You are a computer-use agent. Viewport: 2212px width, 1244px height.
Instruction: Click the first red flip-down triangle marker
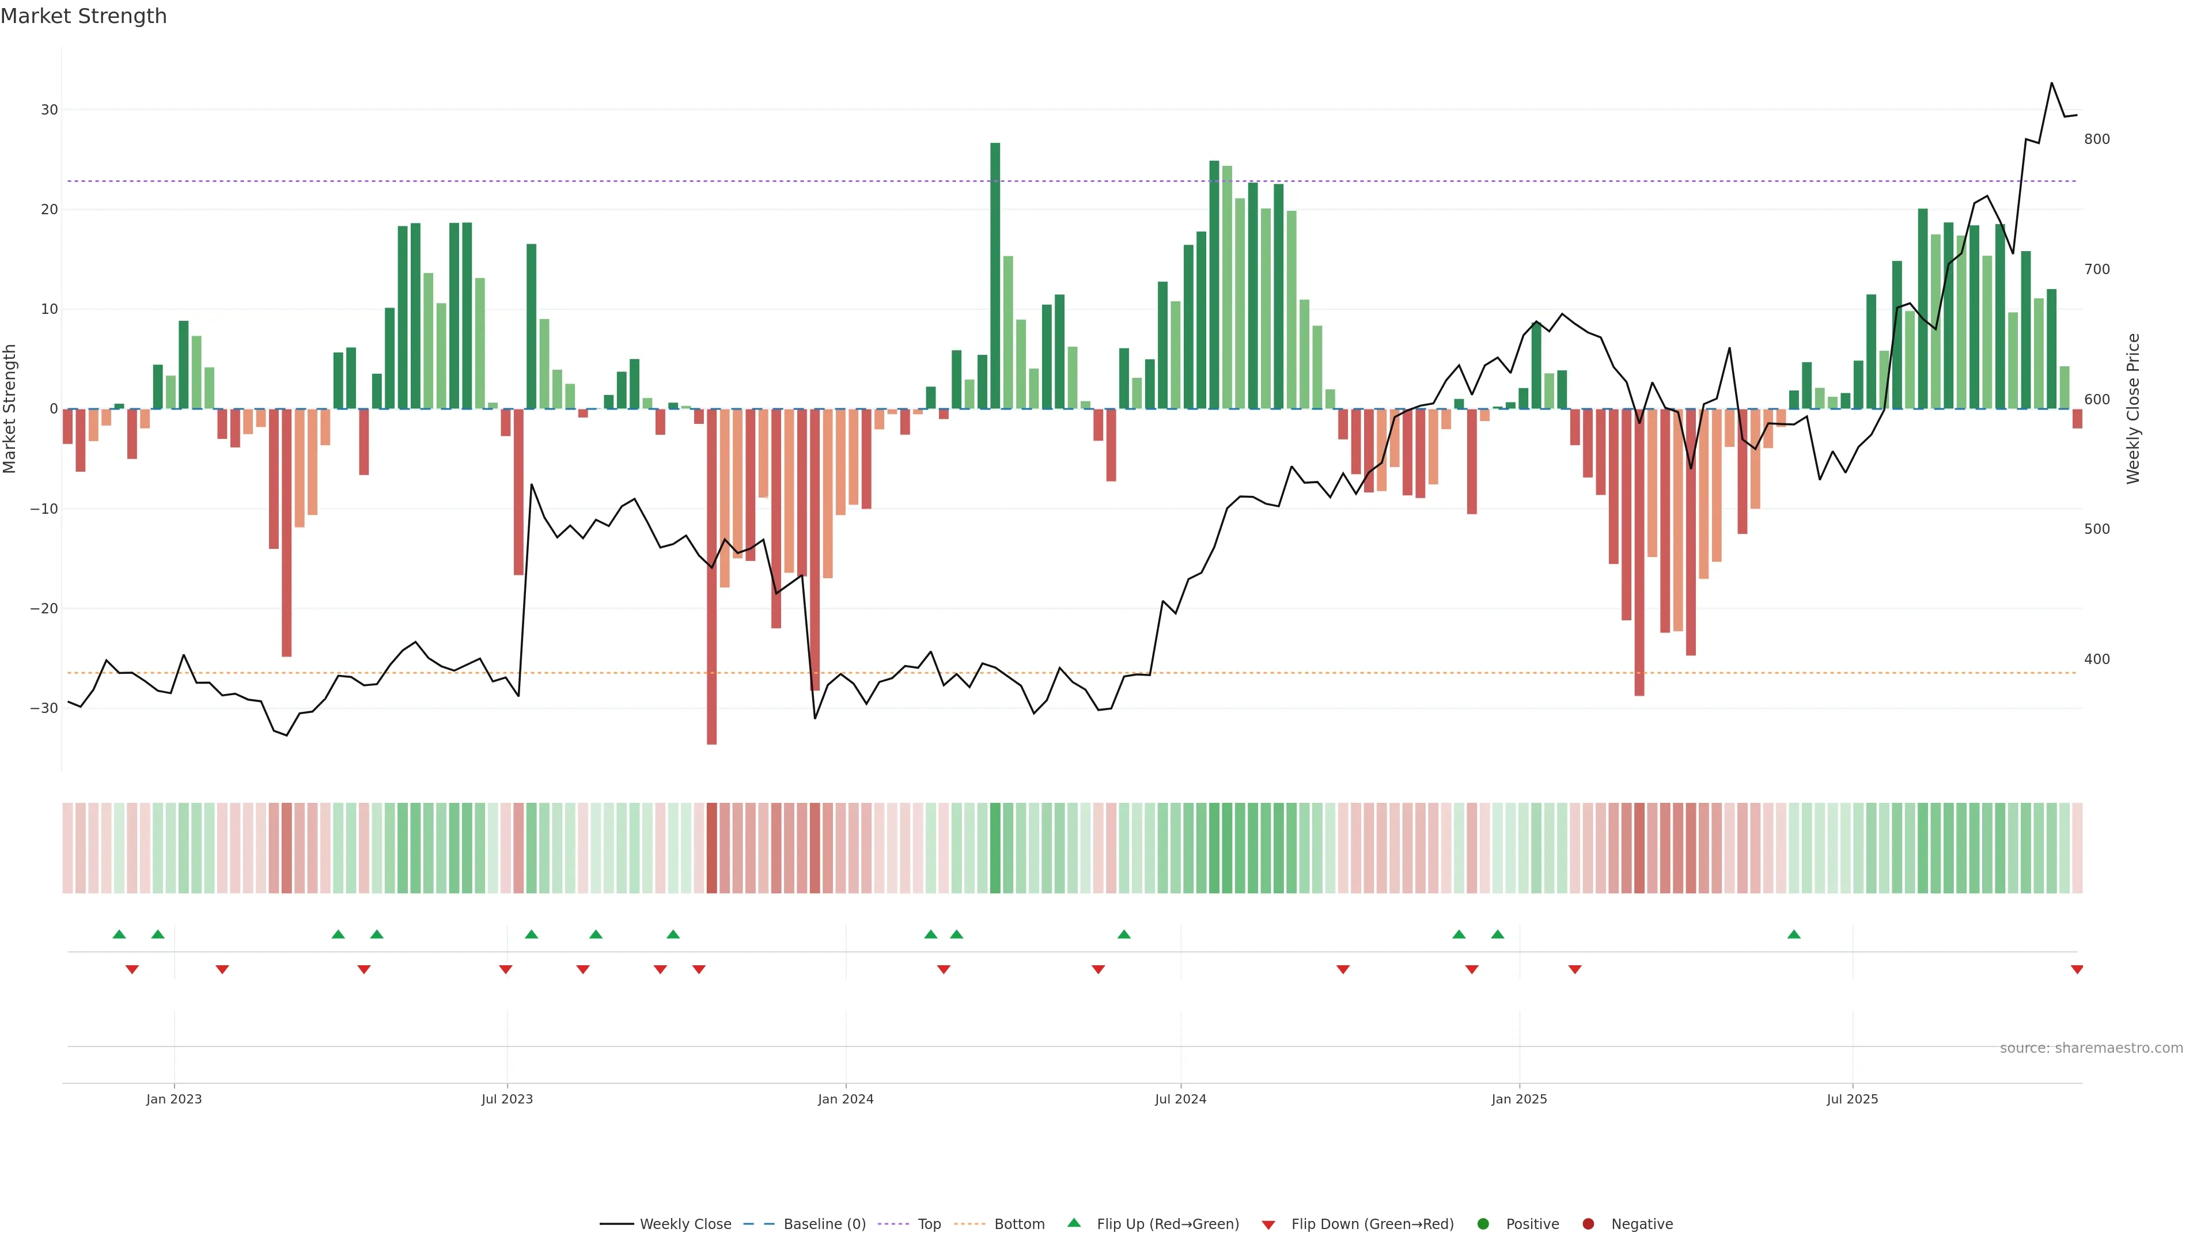coord(132,969)
